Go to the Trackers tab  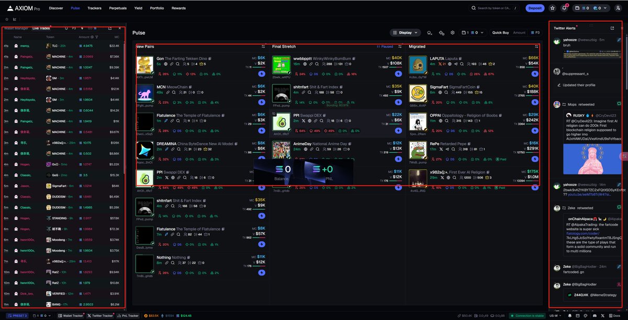pos(95,8)
